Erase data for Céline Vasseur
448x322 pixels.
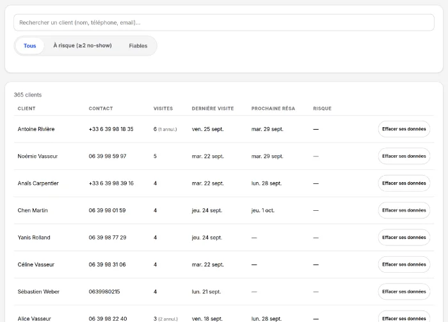click(404, 264)
